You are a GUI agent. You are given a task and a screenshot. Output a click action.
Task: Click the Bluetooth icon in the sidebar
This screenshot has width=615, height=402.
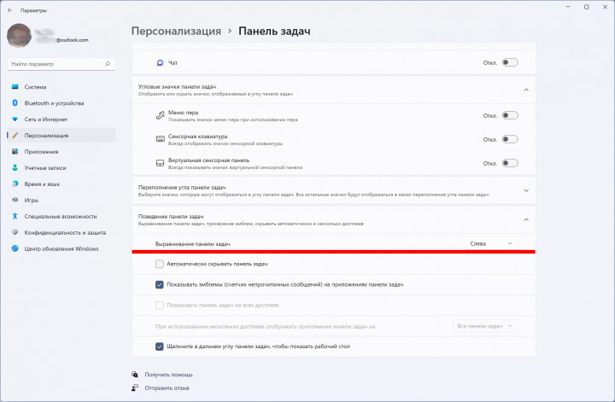[15, 103]
